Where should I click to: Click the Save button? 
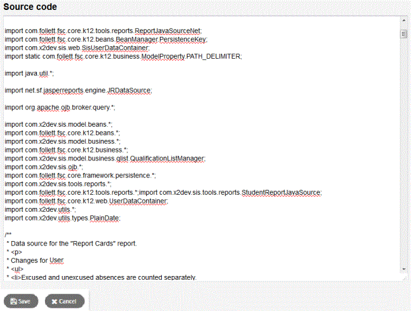point(21,301)
